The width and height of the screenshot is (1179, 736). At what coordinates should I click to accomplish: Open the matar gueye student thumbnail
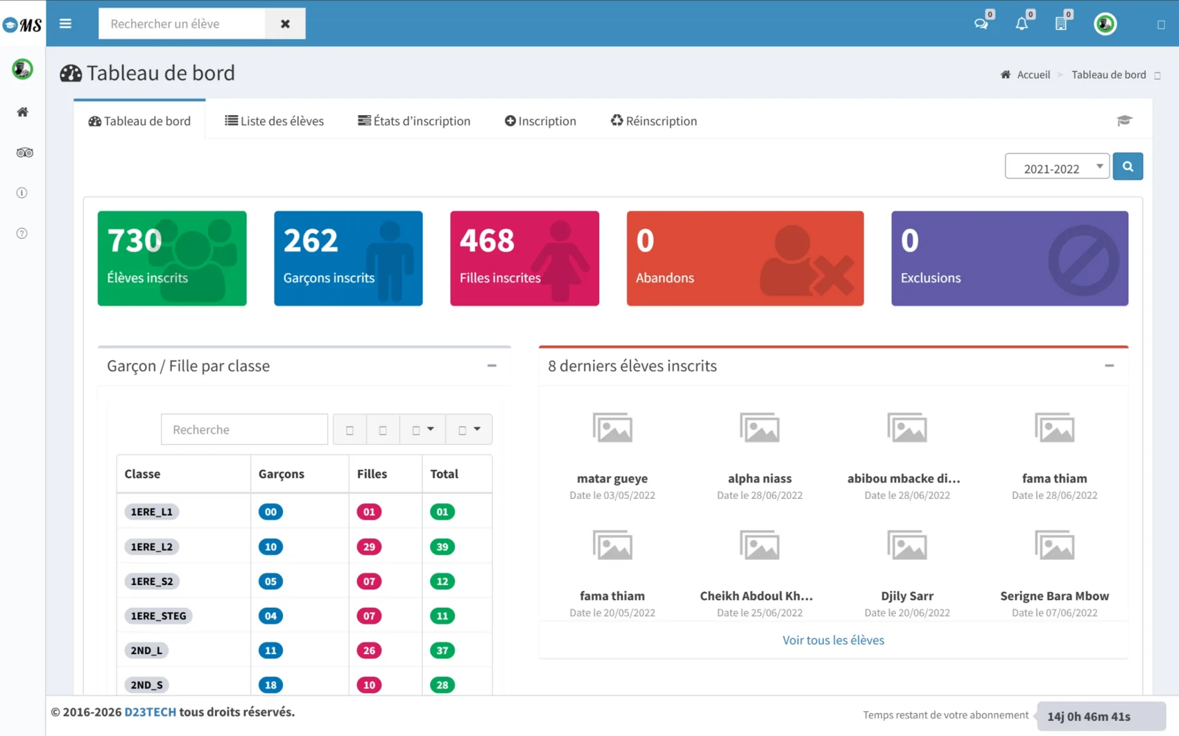[612, 428]
